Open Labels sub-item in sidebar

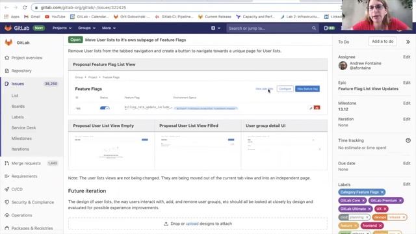point(18,117)
